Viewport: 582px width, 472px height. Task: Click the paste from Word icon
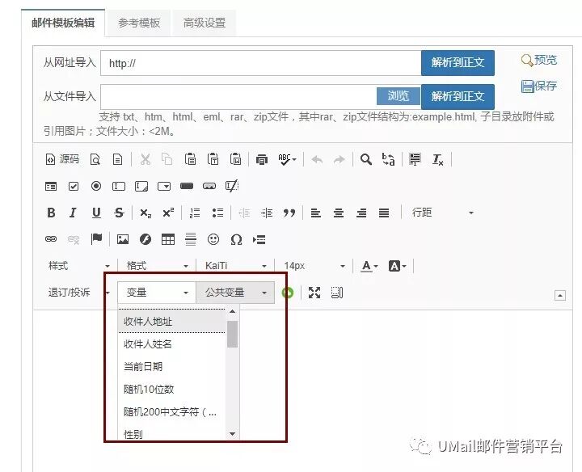click(236, 159)
